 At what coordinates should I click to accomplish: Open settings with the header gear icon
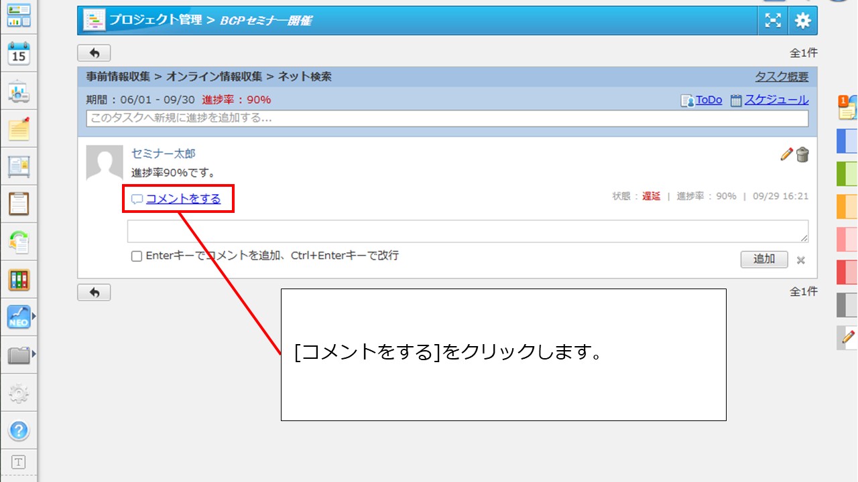802,21
